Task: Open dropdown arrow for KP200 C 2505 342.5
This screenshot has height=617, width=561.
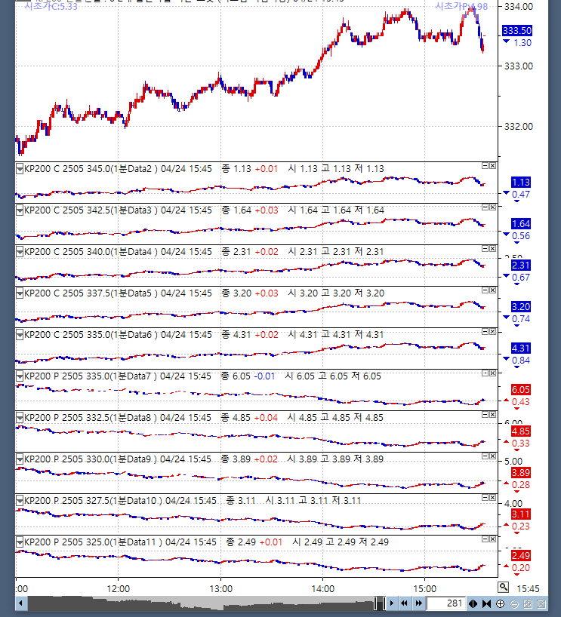Action: [20, 210]
